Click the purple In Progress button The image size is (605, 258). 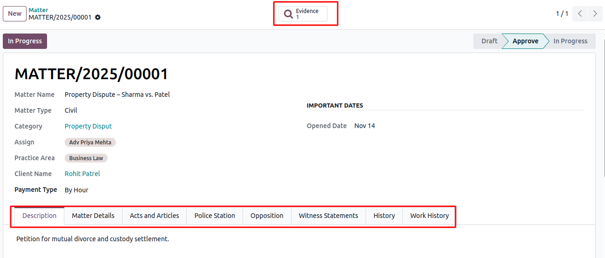[25, 41]
